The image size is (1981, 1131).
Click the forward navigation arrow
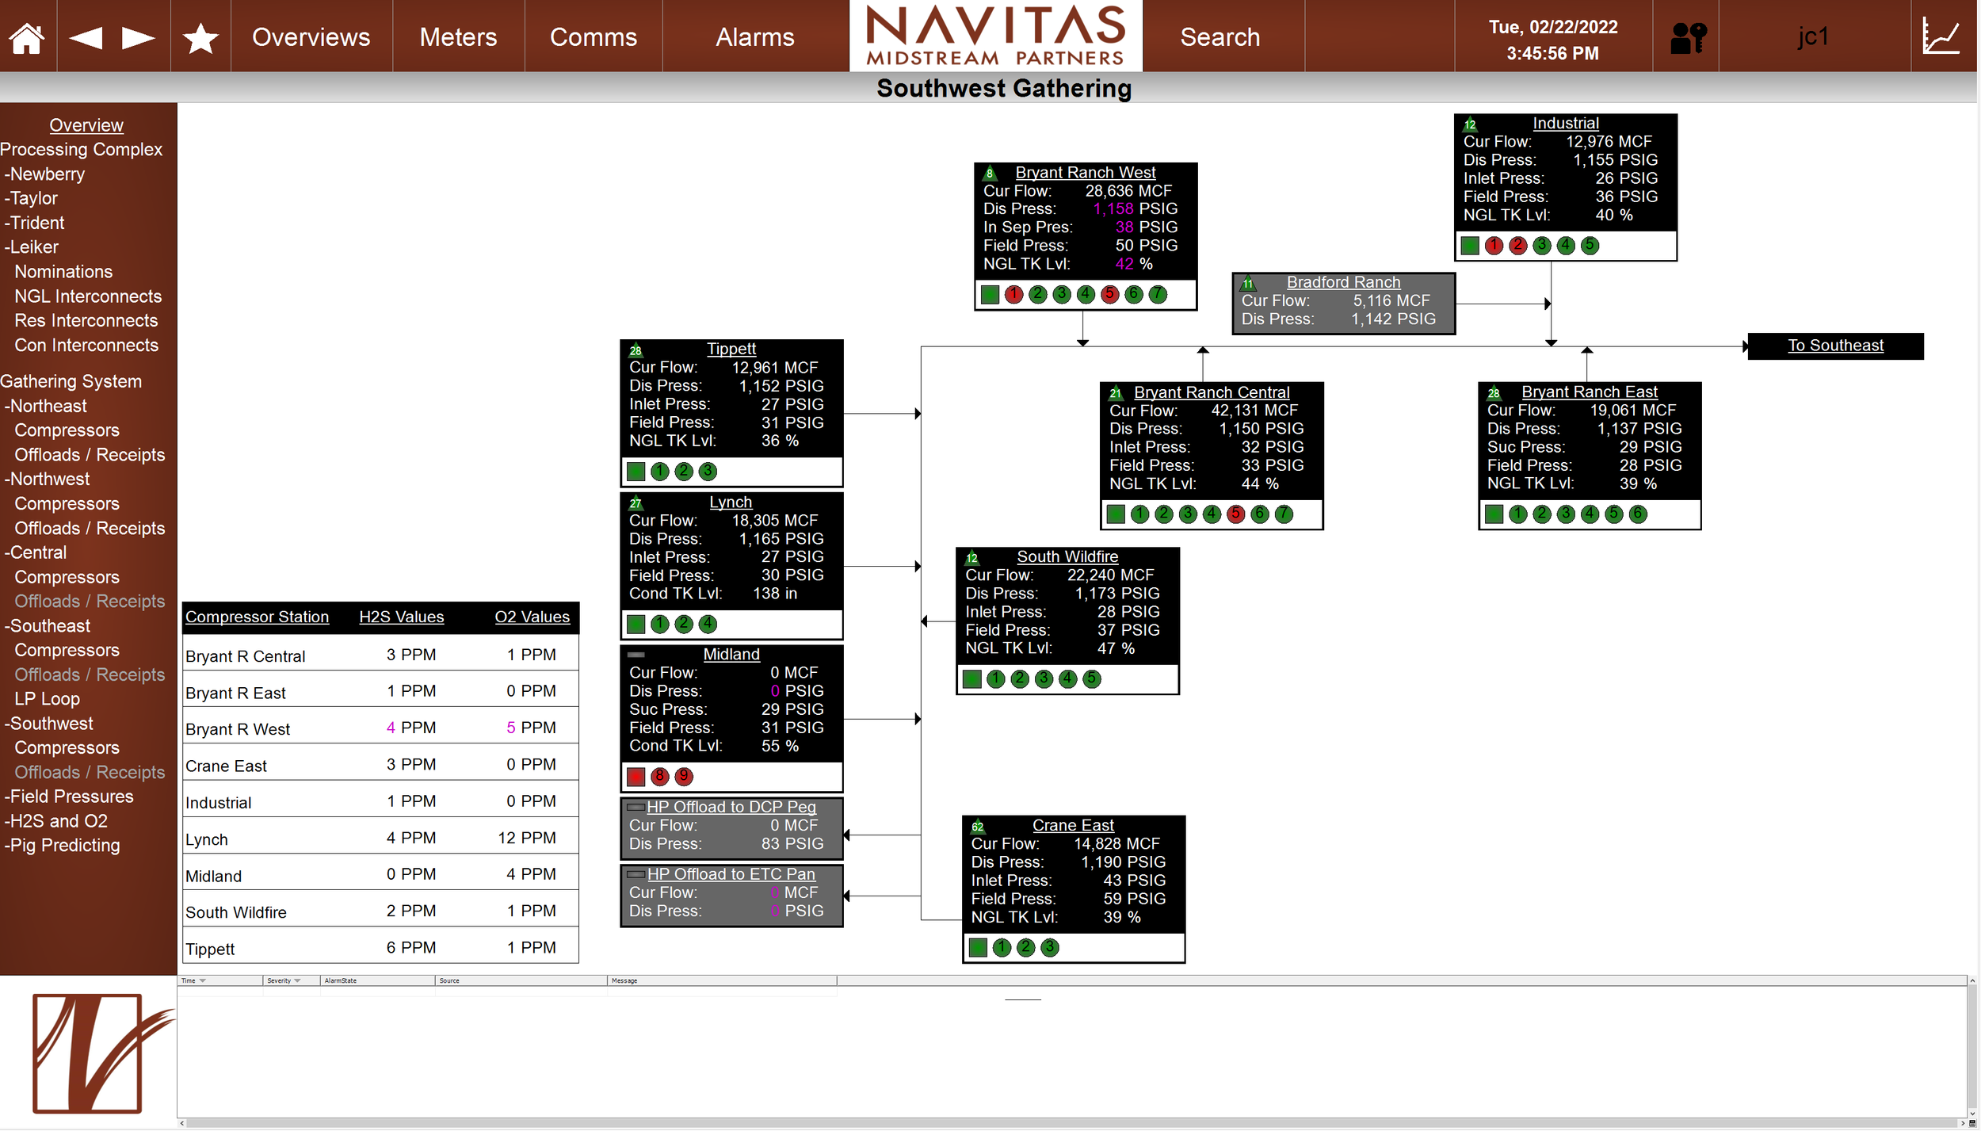pyautogui.click(x=139, y=37)
